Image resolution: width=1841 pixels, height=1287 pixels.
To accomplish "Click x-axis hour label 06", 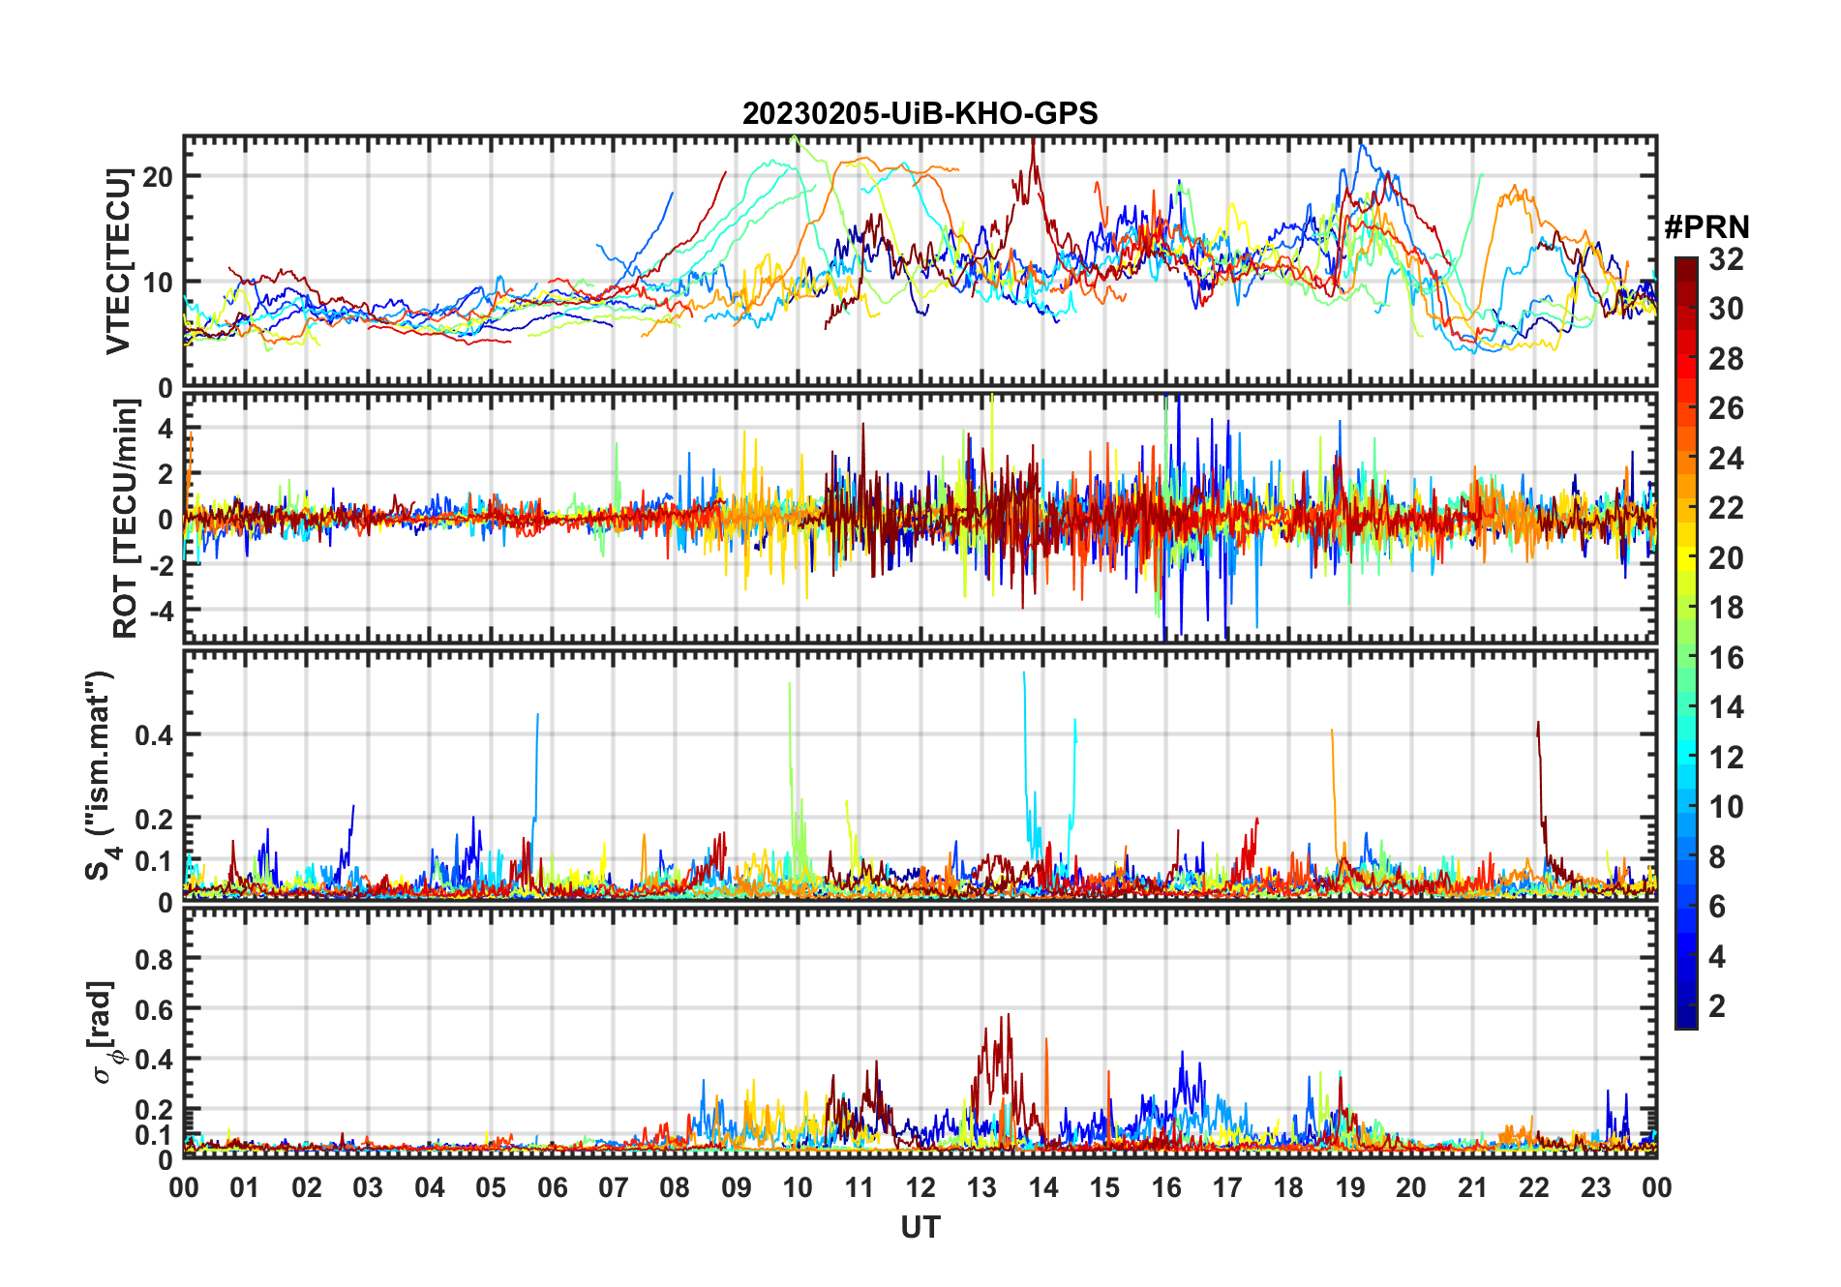I will click(553, 1187).
